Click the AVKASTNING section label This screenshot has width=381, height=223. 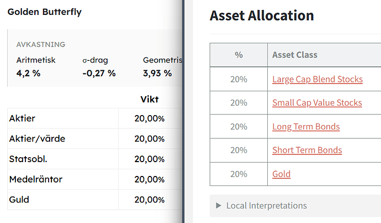[x=40, y=44]
